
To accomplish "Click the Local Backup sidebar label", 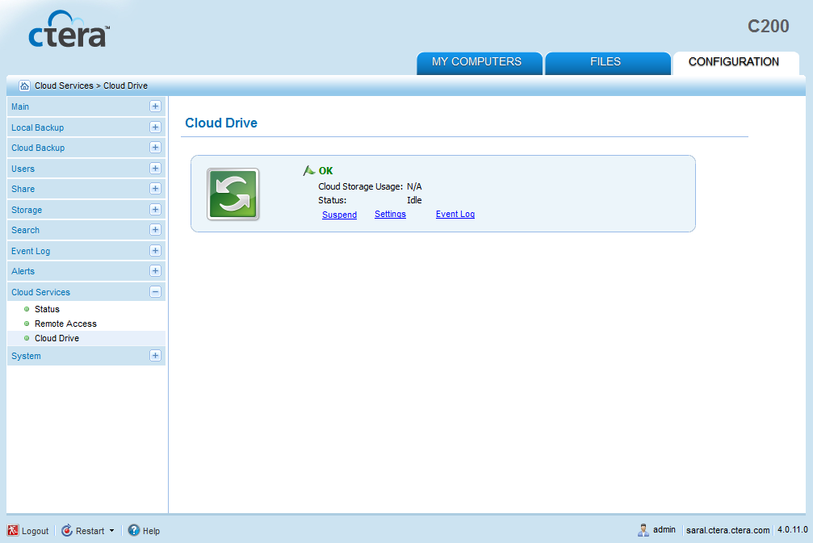I will pyautogui.click(x=38, y=127).
